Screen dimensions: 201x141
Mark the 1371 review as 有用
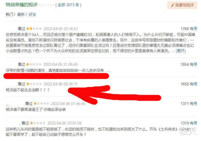193,104
